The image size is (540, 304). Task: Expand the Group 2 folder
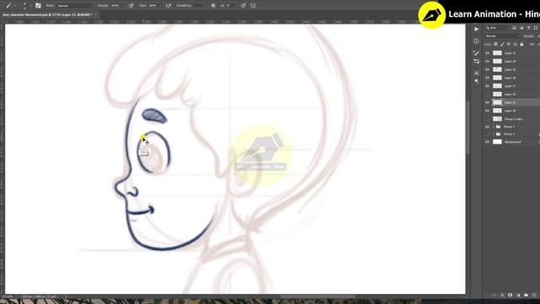(x=494, y=127)
